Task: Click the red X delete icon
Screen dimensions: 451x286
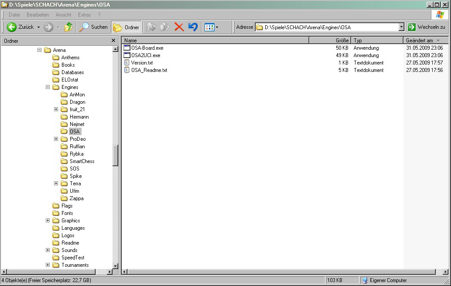Action: tap(179, 27)
